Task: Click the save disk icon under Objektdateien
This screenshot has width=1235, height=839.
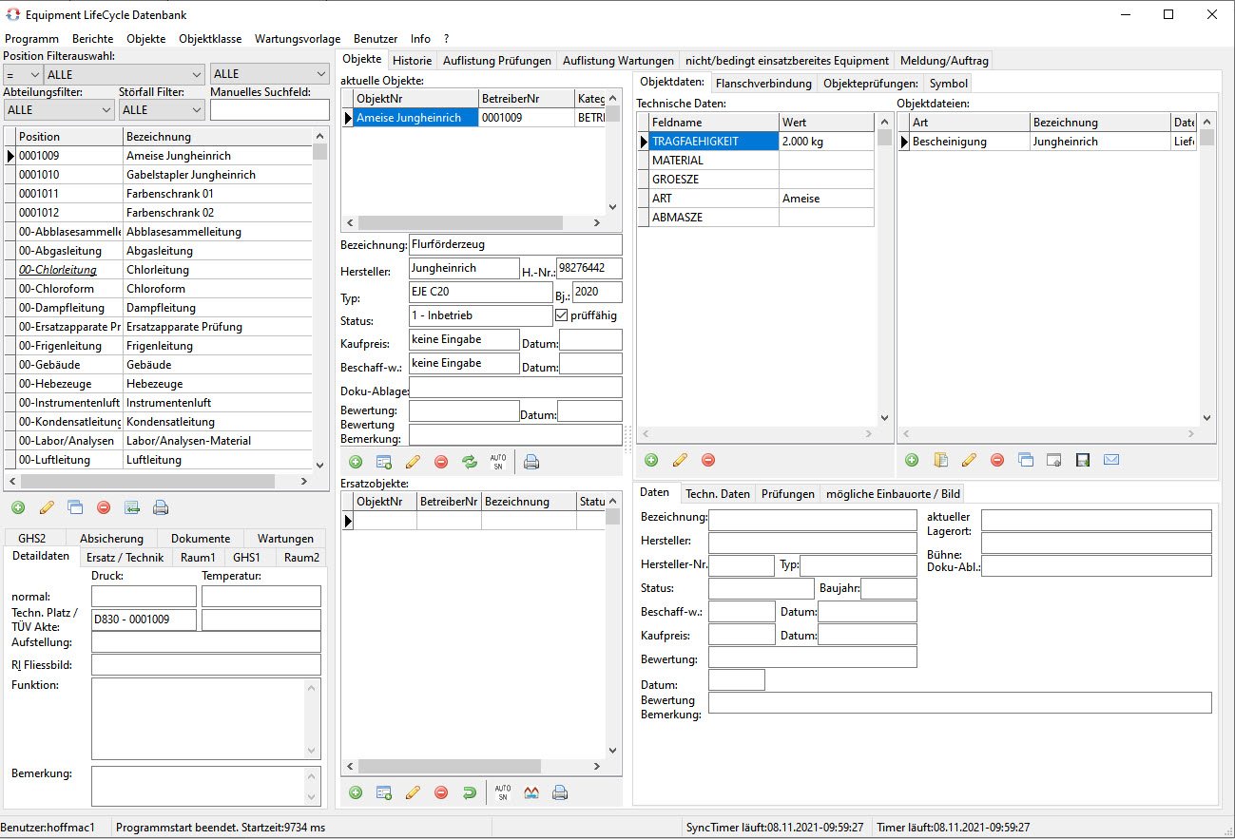Action: (1082, 460)
